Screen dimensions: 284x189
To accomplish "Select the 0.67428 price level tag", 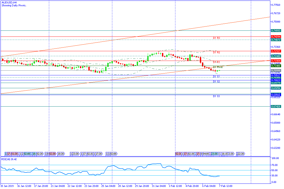I will [276, 106].
